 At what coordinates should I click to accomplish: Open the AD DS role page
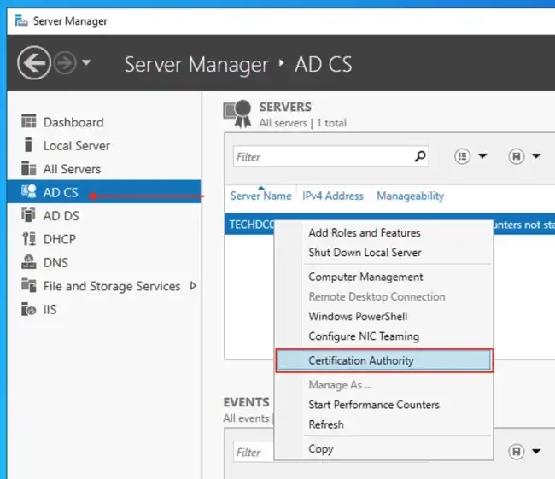(x=61, y=216)
